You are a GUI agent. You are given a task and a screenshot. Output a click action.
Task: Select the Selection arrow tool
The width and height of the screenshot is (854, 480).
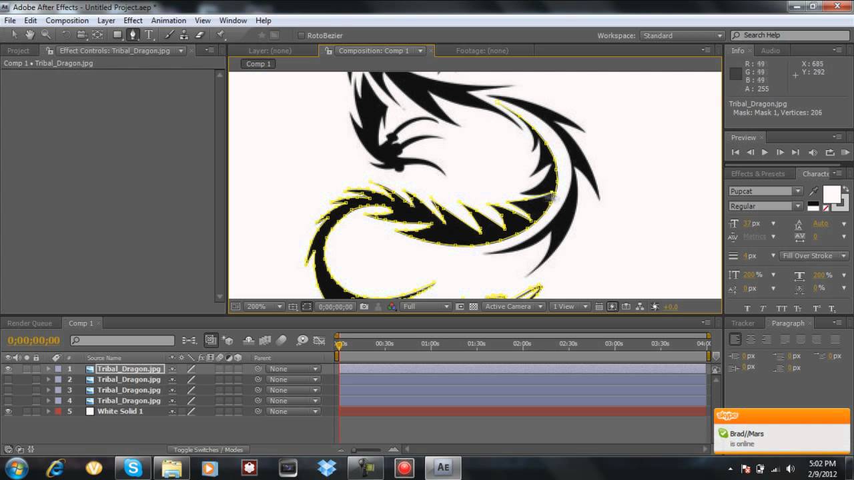(x=15, y=35)
